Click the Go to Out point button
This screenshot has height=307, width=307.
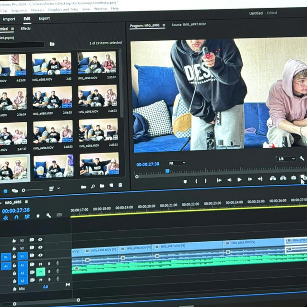260,179
